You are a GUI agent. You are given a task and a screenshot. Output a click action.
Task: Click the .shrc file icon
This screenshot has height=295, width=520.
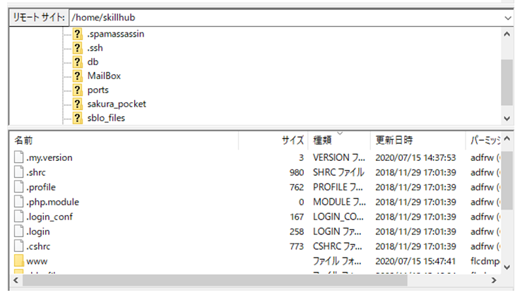pos(19,172)
